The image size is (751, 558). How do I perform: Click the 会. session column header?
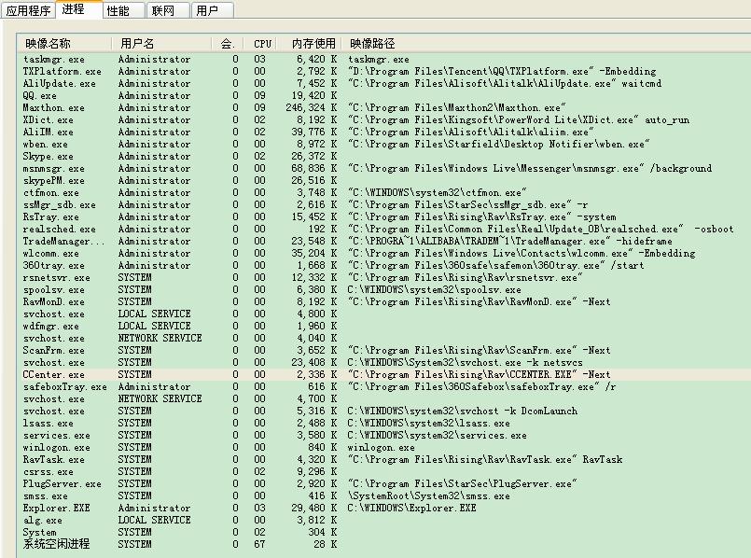point(228,44)
